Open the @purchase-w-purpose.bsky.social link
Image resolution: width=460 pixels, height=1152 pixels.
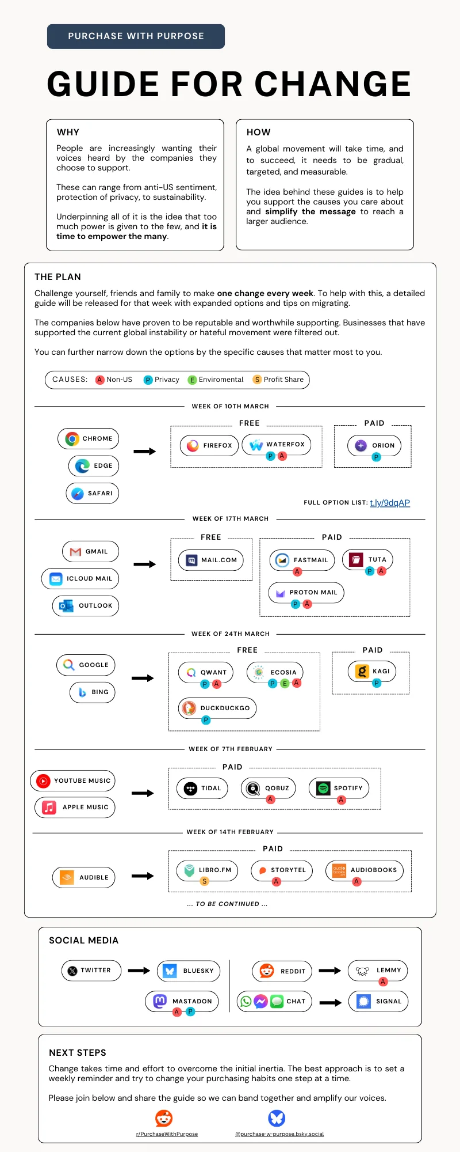279,1134
